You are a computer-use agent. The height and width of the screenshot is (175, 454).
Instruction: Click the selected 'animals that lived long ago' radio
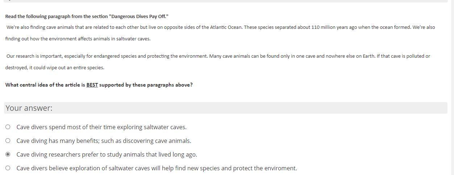[x=8, y=154]
